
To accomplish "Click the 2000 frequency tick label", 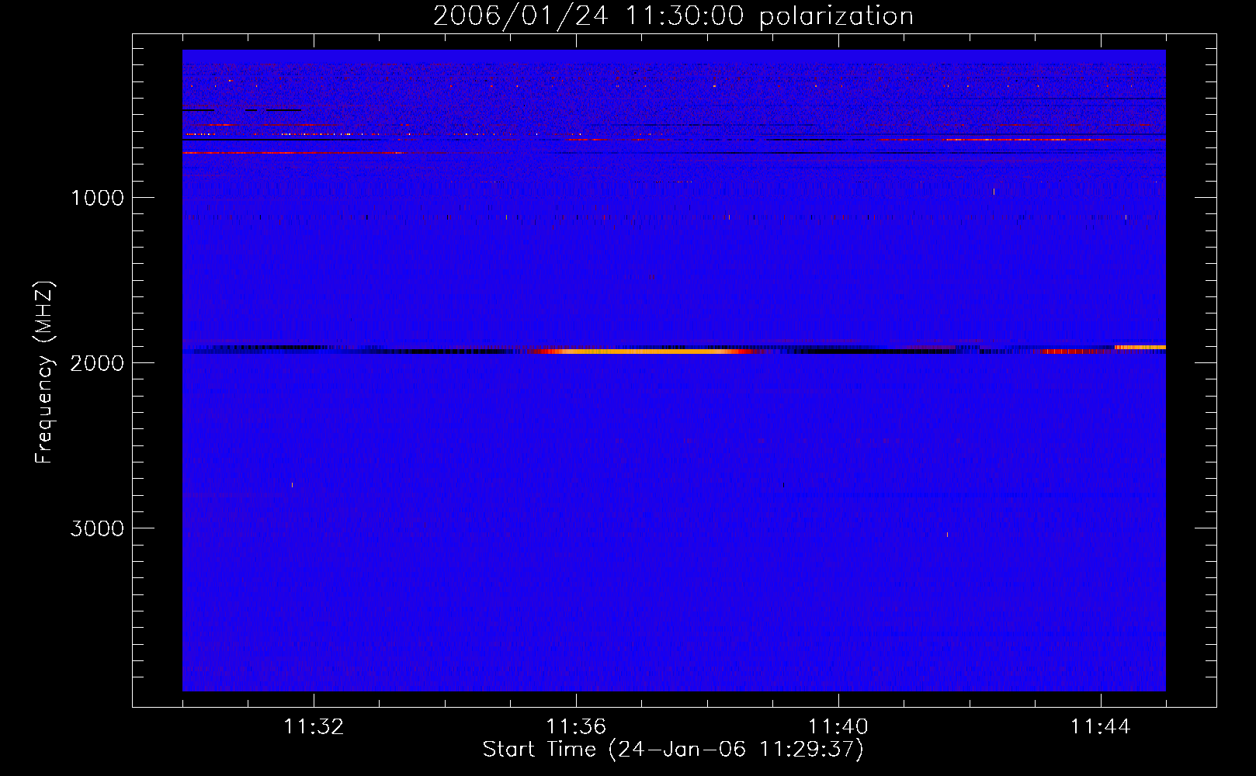I will pyautogui.click(x=97, y=363).
